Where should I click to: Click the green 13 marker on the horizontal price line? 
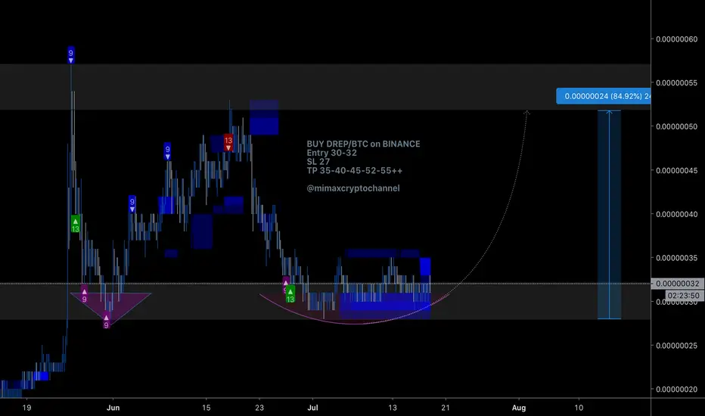pyautogui.click(x=290, y=294)
